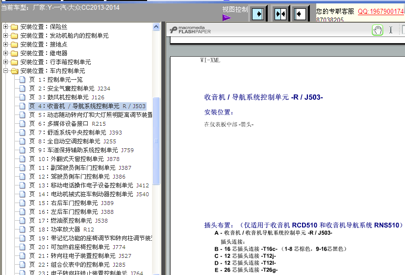Screen dimensions: 405x275
Task: Click the 保险丝 folder icon
Action: tap(14, 27)
